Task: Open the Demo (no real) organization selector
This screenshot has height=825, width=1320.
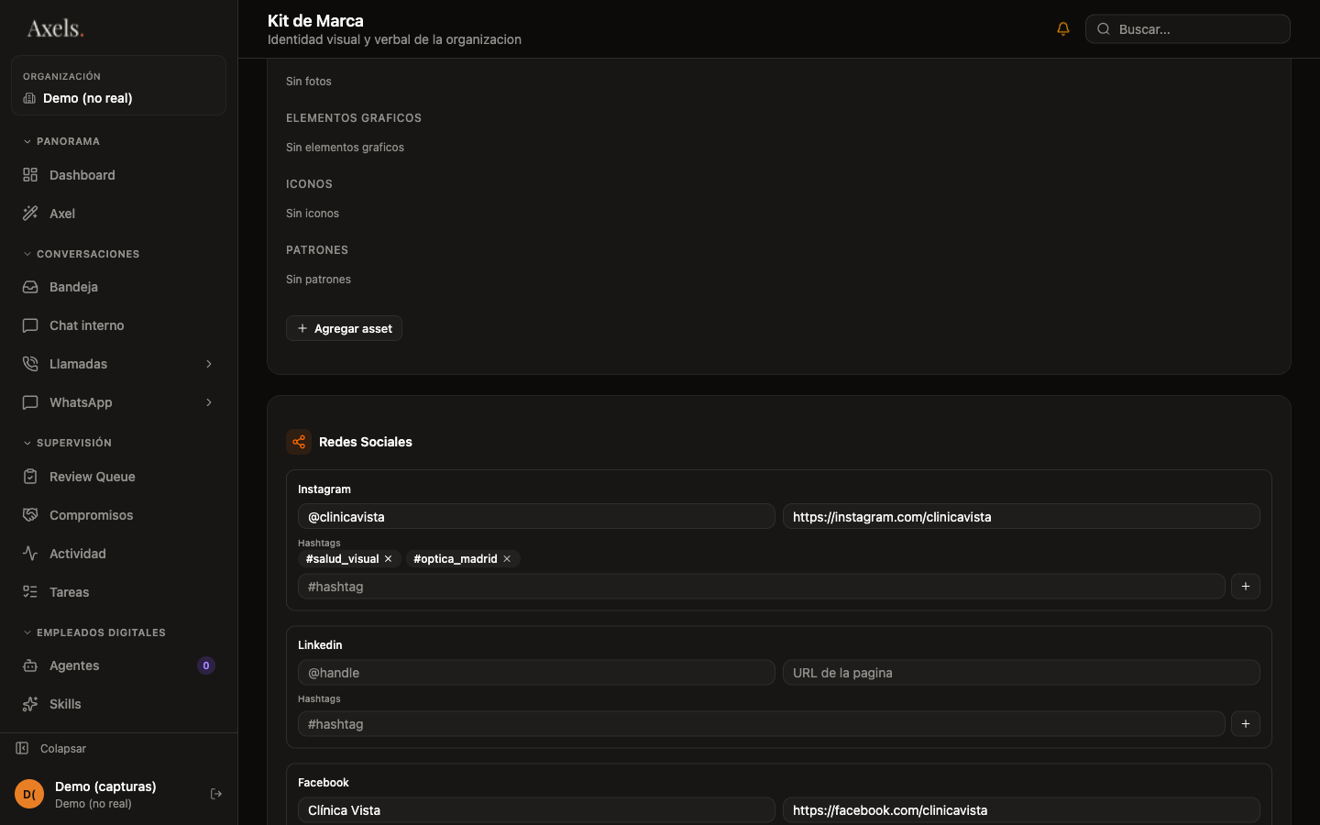Action: pos(118,86)
